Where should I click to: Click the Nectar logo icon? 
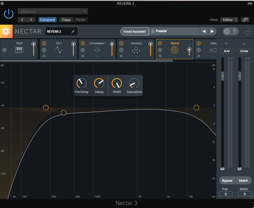[x=6, y=31]
